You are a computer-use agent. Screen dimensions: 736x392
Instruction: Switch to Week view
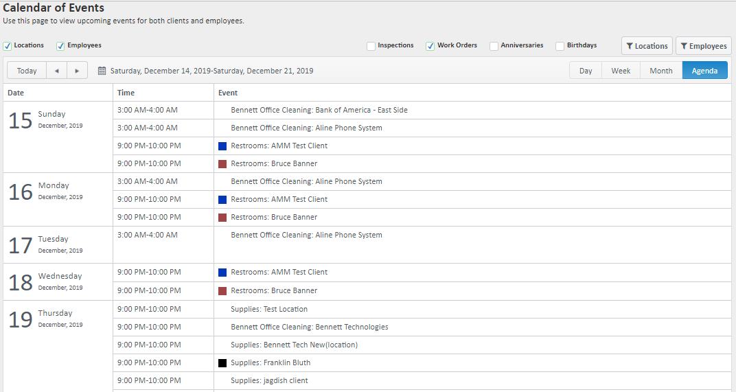[621, 71]
